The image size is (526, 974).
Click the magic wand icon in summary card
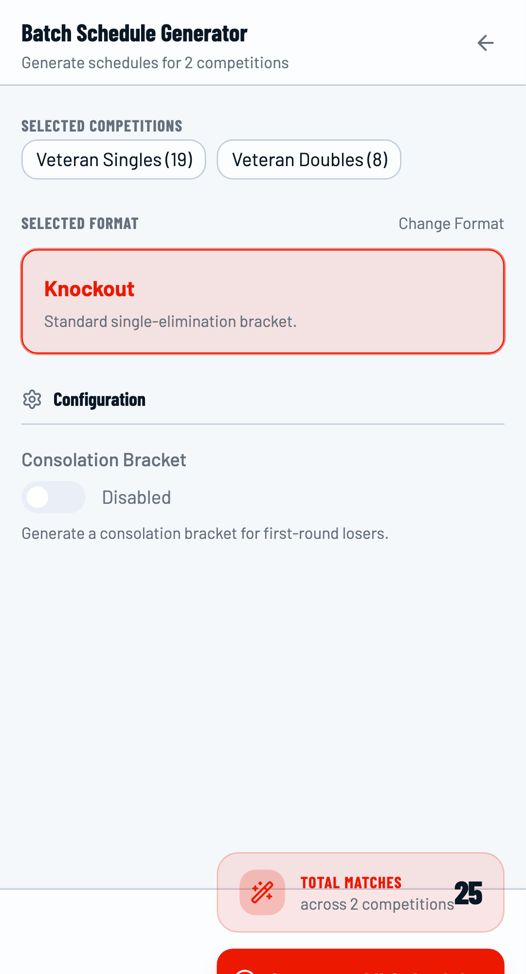pyautogui.click(x=262, y=893)
